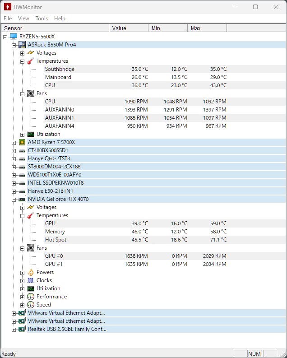Screen dimensions: 287x358
Task: Click the motherboard Fans icon
Action: (31, 93)
